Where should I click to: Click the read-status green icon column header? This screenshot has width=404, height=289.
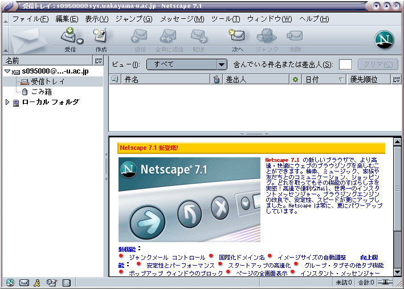point(295,79)
